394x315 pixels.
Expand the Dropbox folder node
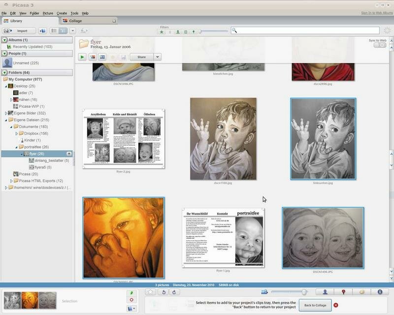[17, 134]
